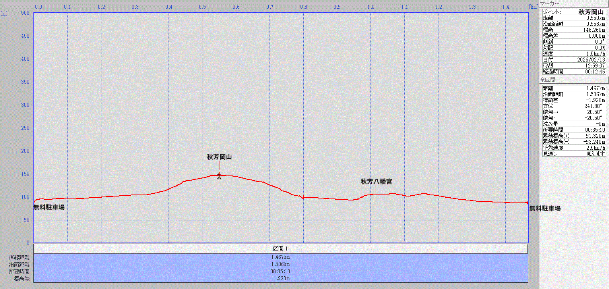Click the 見通し 見えます row
The image size is (609, 289).
(x=574, y=154)
